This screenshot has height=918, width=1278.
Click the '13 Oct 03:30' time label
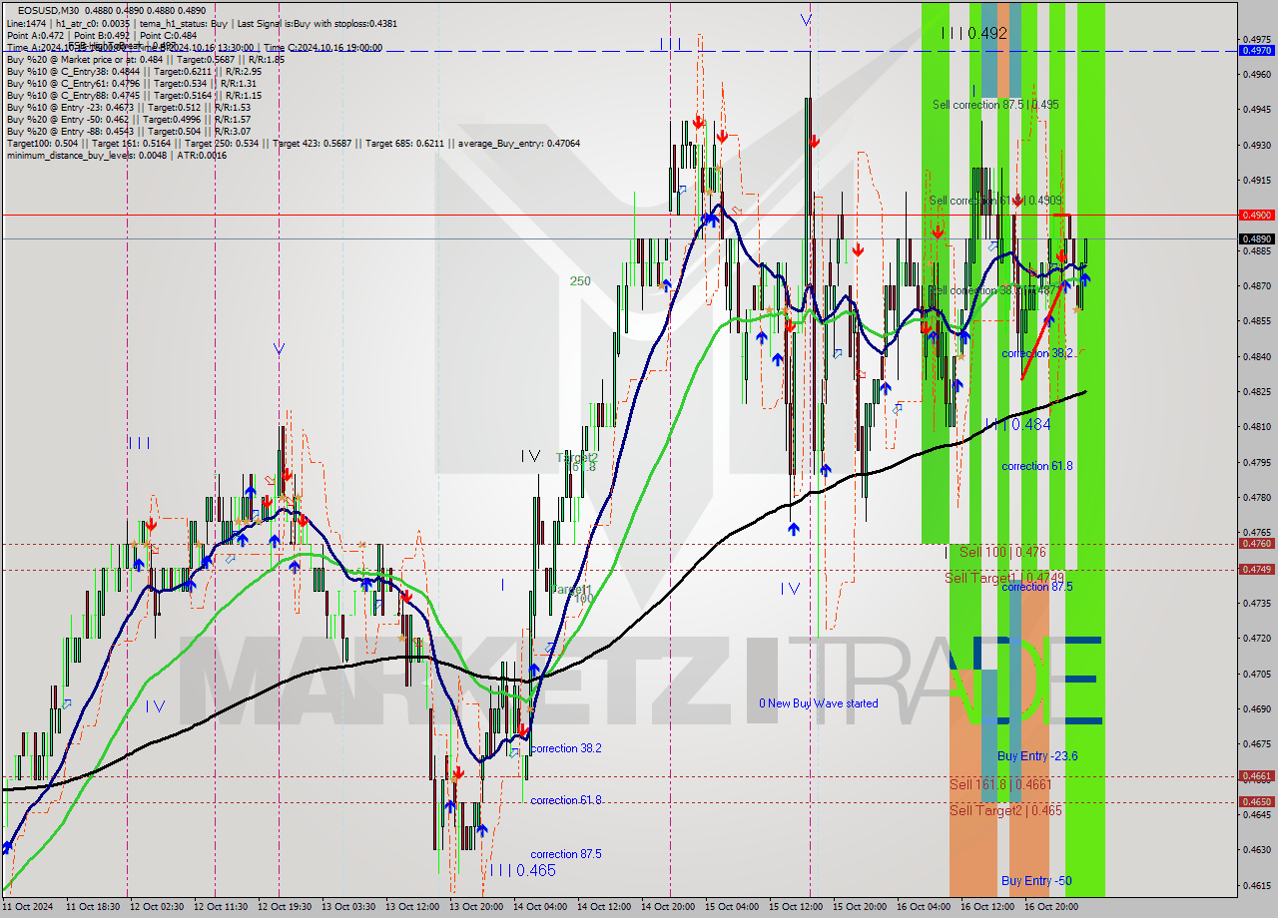pos(348,907)
